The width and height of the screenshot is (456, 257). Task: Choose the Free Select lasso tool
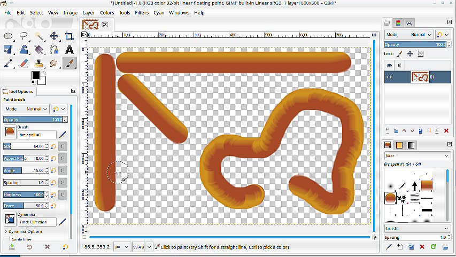tap(24, 36)
